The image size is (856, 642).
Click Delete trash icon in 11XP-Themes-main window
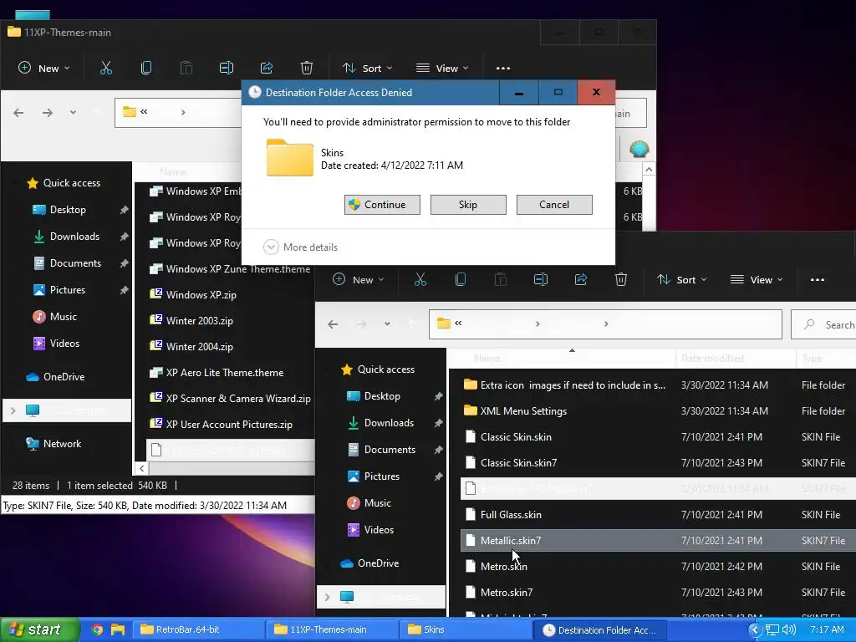click(307, 69)
